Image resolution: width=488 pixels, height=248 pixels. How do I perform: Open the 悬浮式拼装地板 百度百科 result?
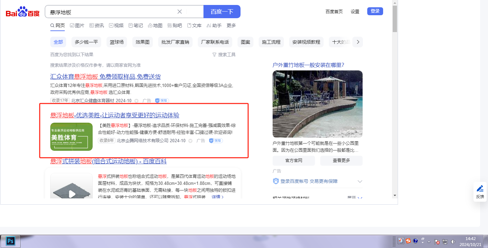pyautogui.click(x=109, y=161)
